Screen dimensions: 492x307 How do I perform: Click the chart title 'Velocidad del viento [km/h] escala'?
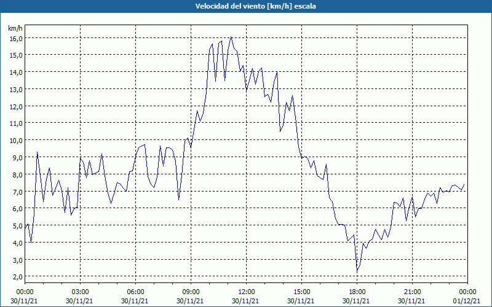pos(255,6)
